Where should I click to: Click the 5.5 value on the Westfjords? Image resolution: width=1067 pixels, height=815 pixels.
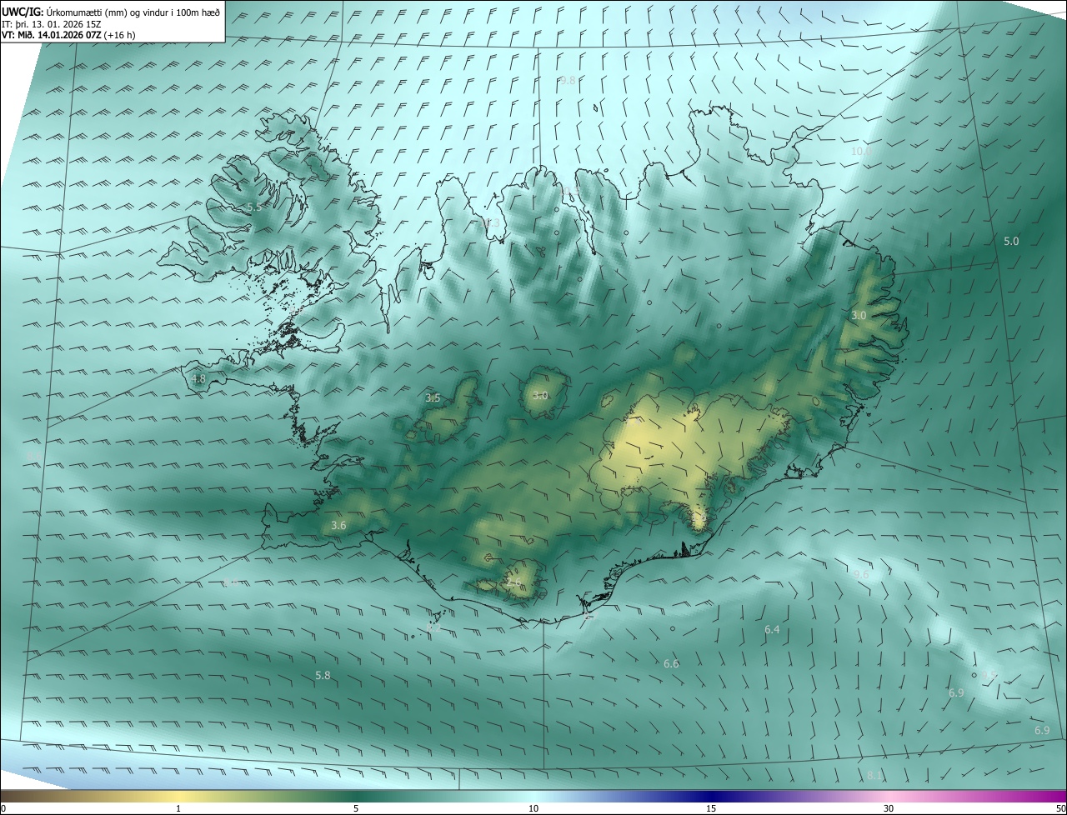254,206
